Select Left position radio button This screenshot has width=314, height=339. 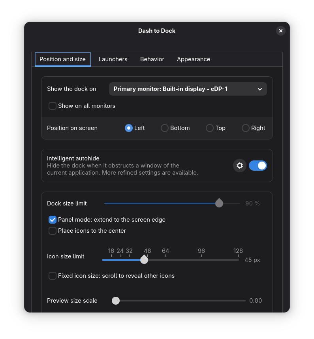pyautogui.click(x=129, y=128)
